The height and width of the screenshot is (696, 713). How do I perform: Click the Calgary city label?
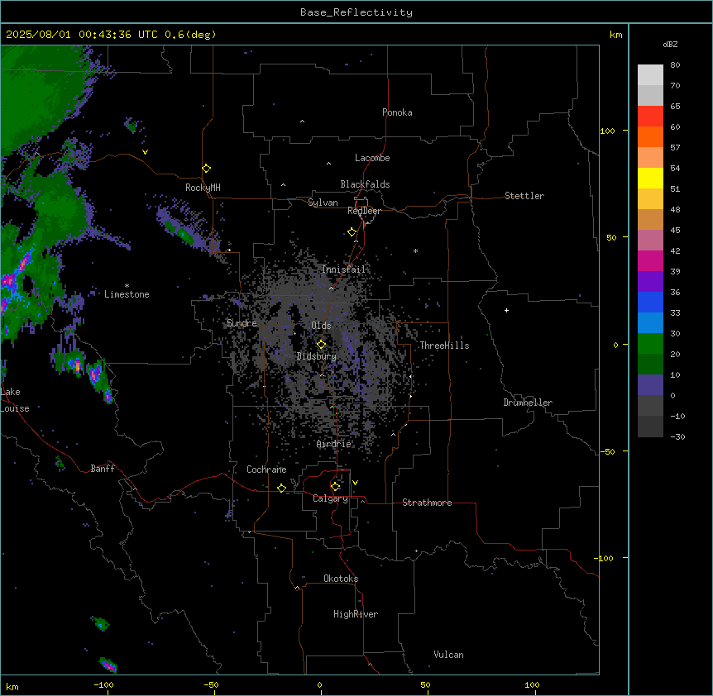coord(330,498)
